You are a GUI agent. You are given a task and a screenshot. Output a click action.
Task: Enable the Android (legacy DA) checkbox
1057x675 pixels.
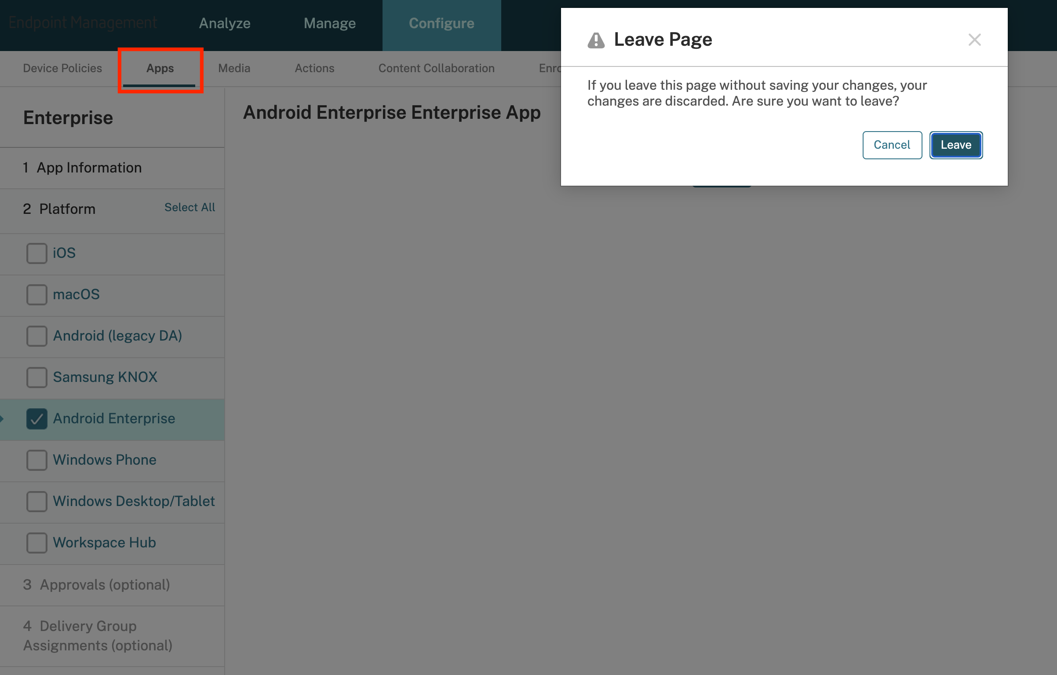[37, 336]
